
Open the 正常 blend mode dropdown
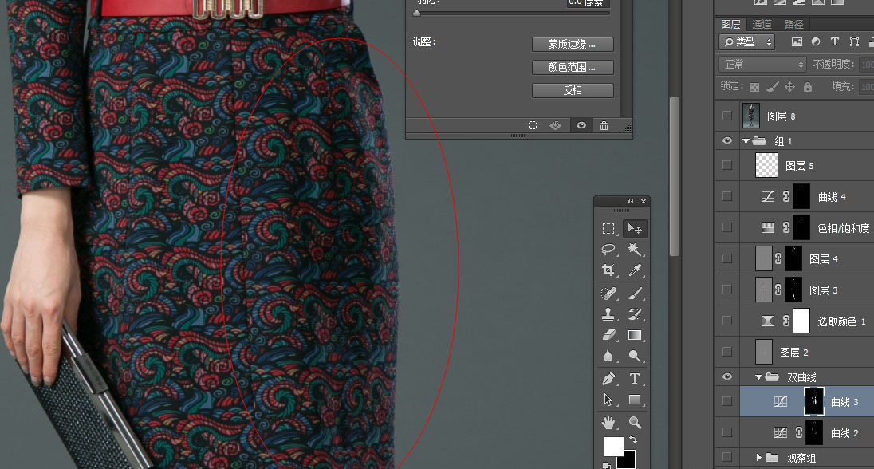click(x=762, y=64)
